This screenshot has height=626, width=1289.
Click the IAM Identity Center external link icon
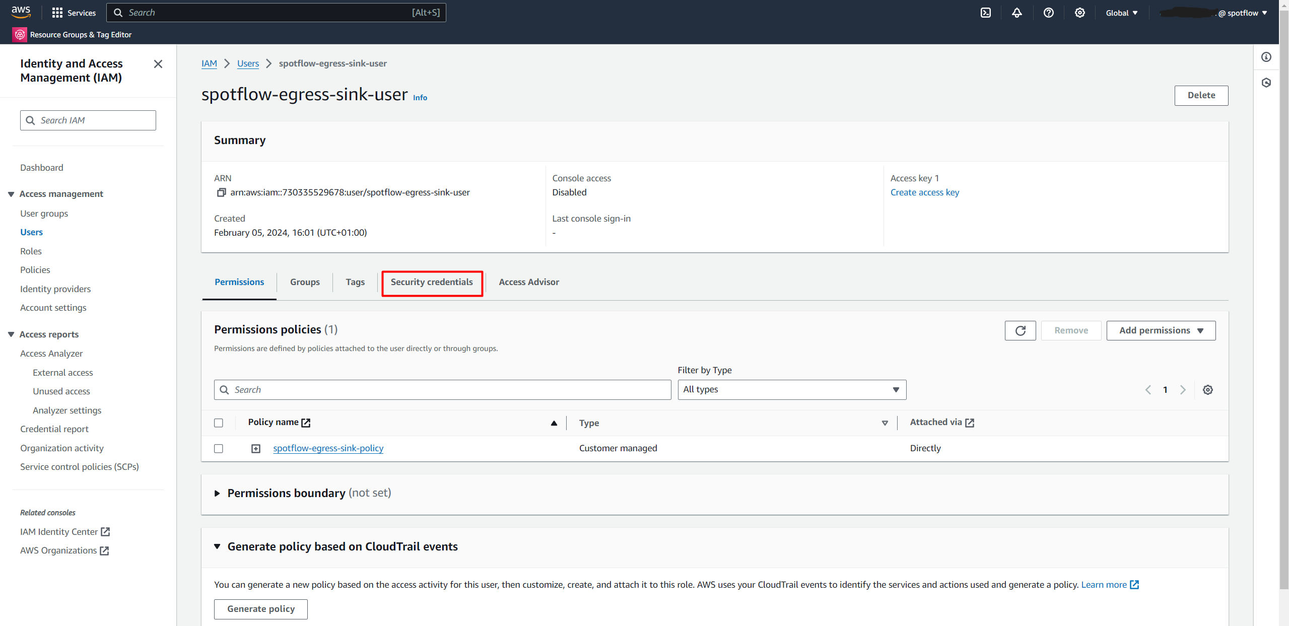[x=105, y=532]
